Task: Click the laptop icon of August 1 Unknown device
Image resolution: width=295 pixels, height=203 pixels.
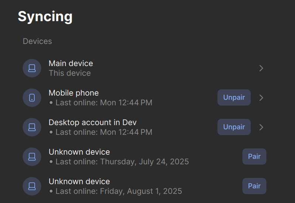Action: [32, 186]
